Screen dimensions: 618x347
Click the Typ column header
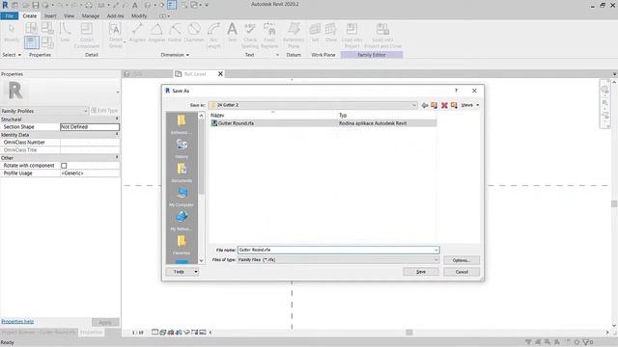pyautogui.click(x=343, y=116)
